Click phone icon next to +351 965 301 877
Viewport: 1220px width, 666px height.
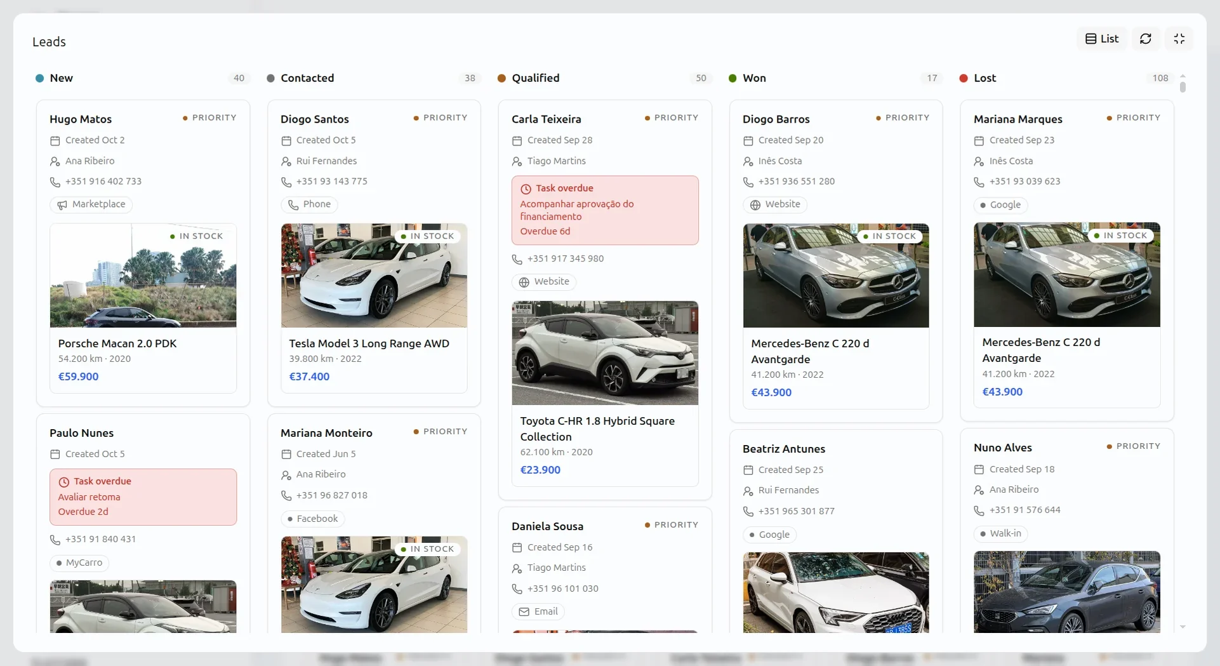tap(748, 511)
